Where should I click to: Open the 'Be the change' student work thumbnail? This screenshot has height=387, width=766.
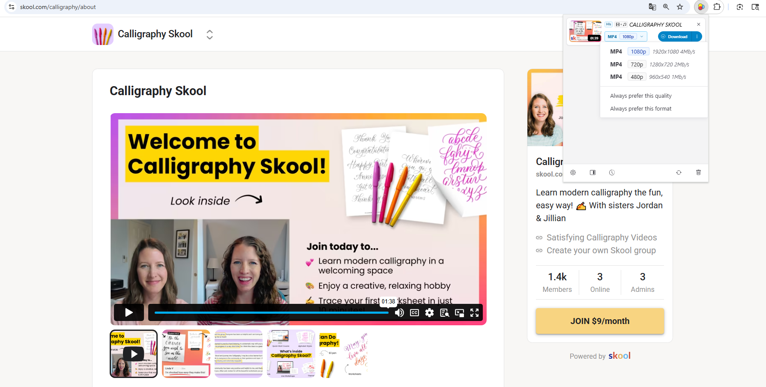[186, 354]
